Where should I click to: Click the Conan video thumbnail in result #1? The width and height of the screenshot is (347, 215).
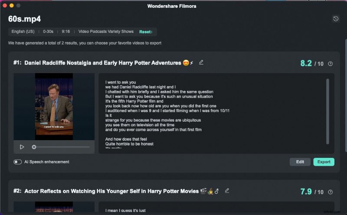pos(54,106)
